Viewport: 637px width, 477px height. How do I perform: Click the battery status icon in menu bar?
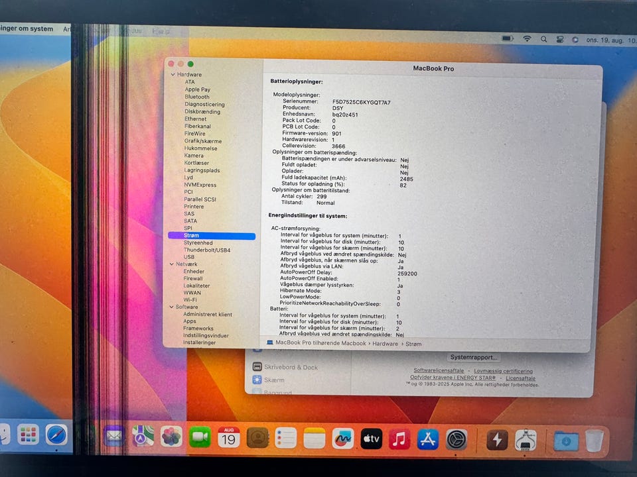507,38
